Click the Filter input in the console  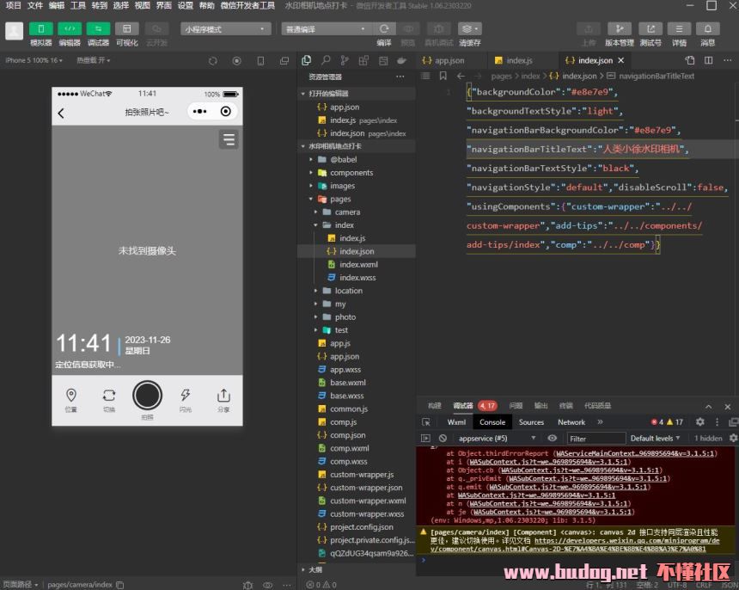coord(595,439)
